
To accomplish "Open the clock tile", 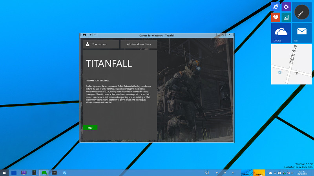I will click(302, 12).
